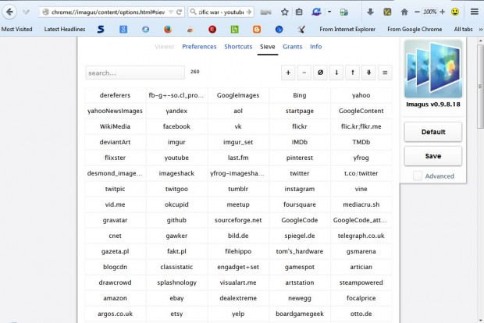Screen dimensions: 484x323
Task: Open the Latest Headlines bookmark
Action: (65, 30)
